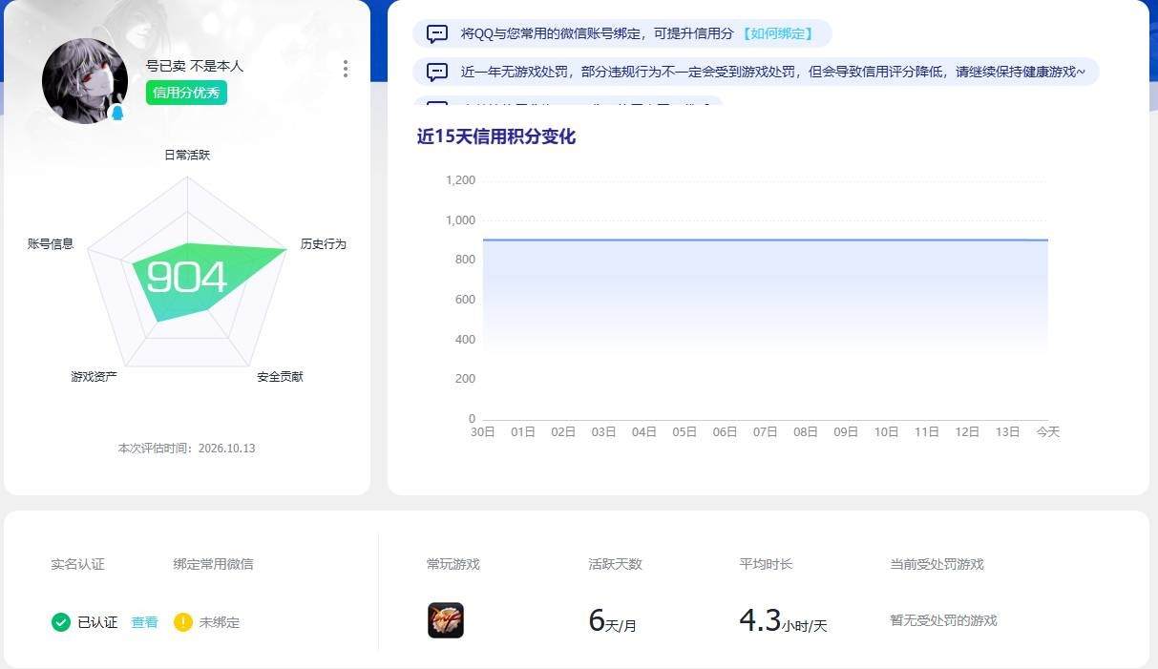This screenshot has width=1158, height=669.
Task: Click the 信用分优秀 green badge
Action: [x=186, y=93]
